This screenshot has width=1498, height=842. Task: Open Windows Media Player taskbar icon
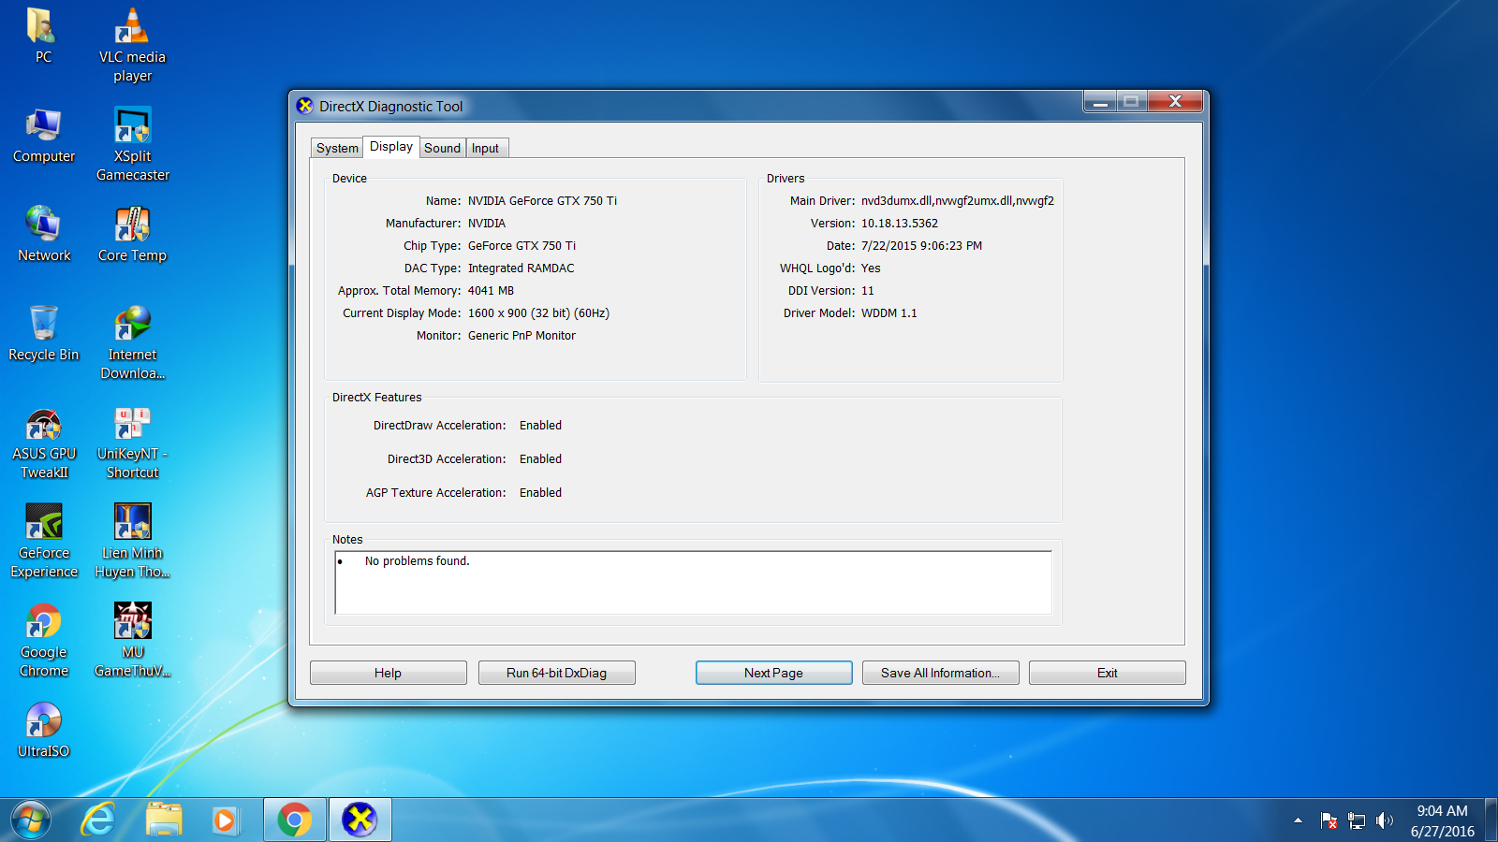point(225,820)
